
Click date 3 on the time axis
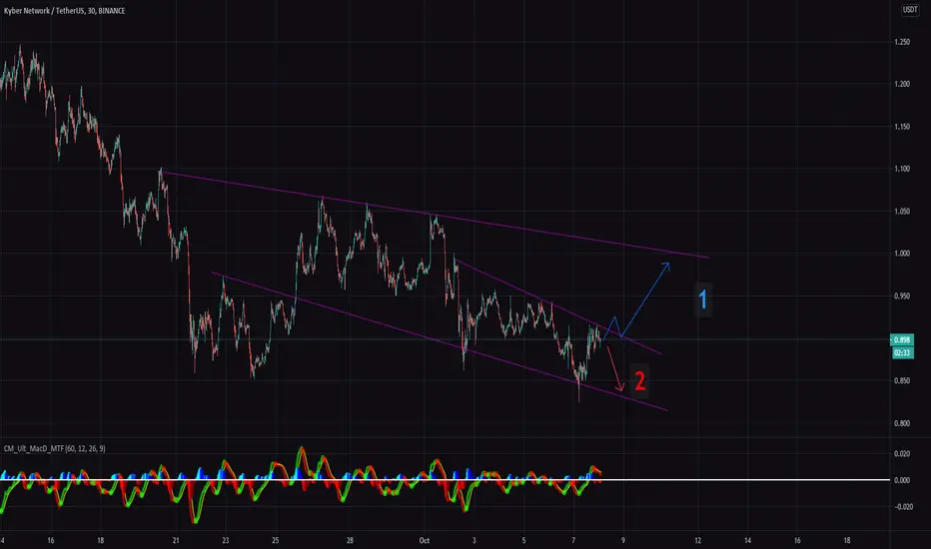pos(473,541)
